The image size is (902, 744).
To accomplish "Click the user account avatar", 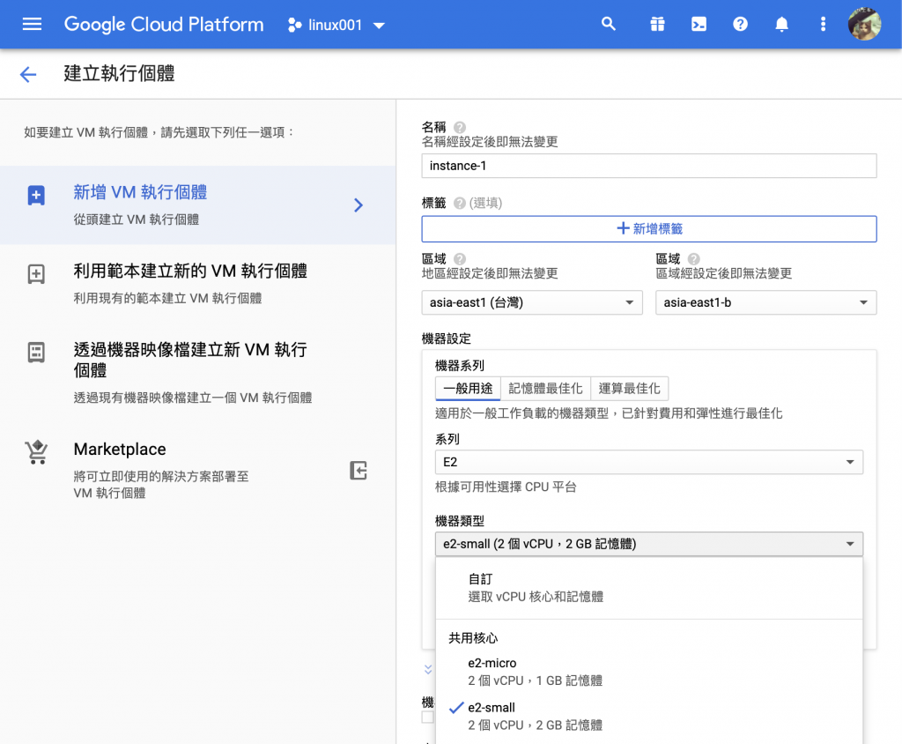I will (x=865, y=24).
